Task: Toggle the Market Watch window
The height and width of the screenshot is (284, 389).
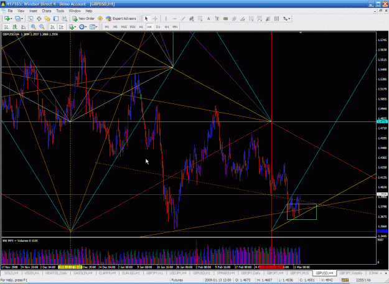Action: point(30,19)
